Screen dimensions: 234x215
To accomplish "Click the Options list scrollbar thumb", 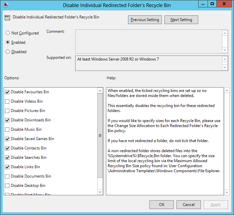I will (x=100, y=135).
